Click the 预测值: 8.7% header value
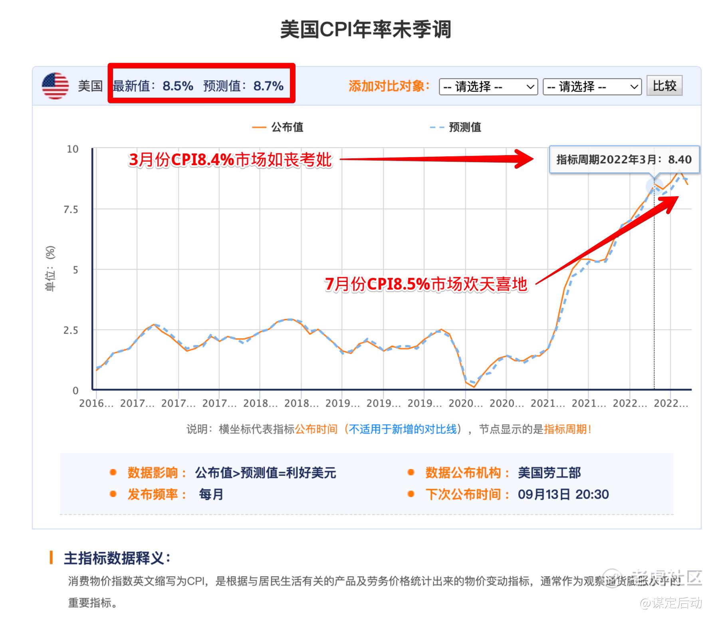This screenshot has width=716, height=619. (244, 86)
